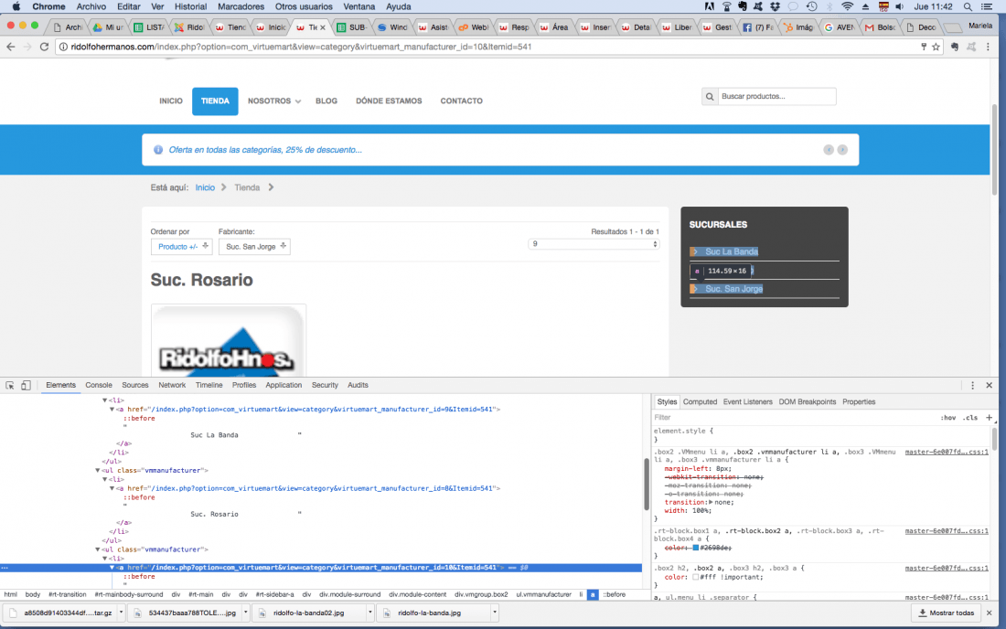1006x629 pixels.
Task: Collapse the highlighted anchor node with id=10
Action: [x=112, y=568]
